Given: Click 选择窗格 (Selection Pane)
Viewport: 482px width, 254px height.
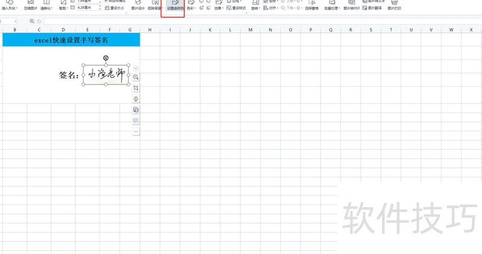Looking at the screenshot, I should 311,5.
